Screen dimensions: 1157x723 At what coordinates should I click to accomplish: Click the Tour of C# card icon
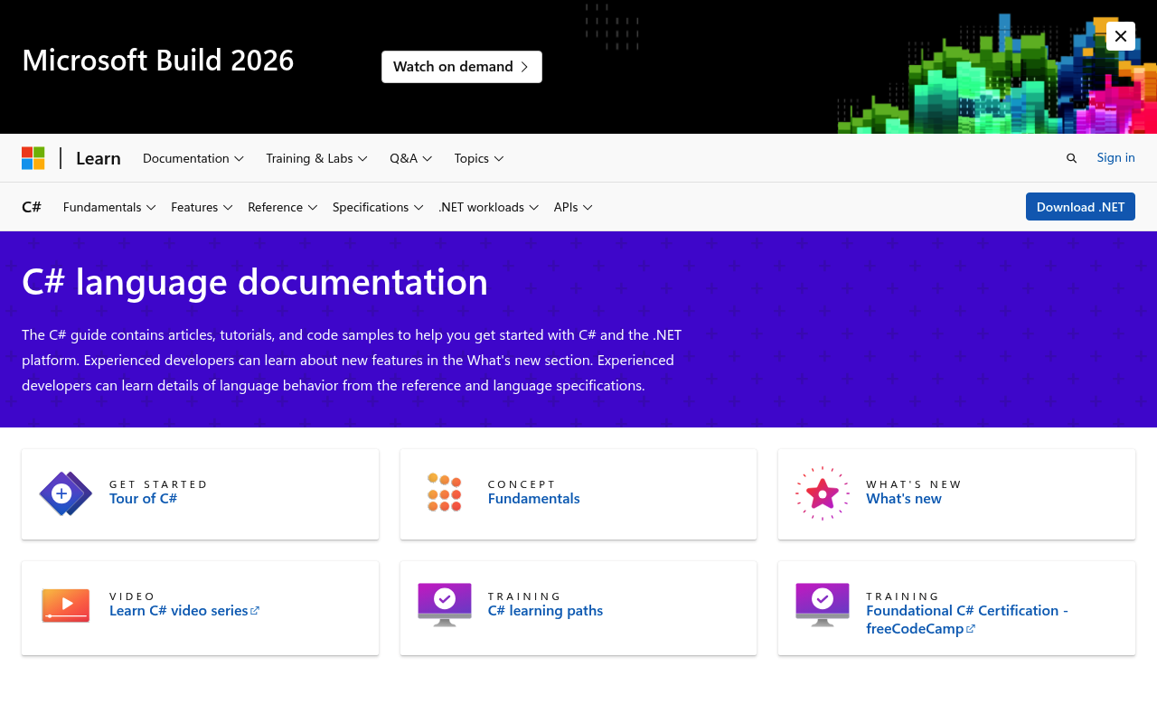(x=66, y=493)
